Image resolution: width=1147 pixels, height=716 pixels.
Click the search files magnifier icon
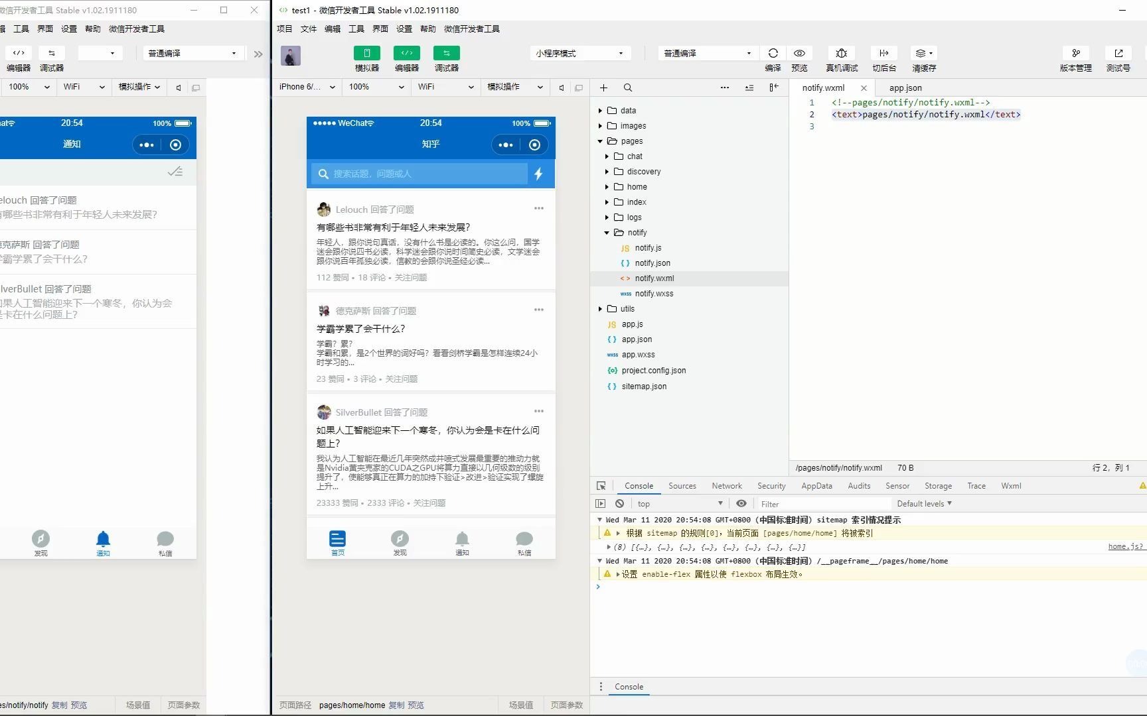click(x=628, y=88)
